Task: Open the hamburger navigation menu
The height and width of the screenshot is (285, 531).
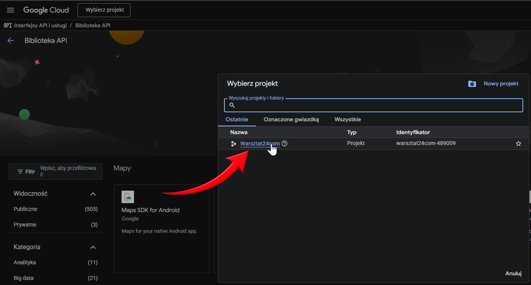Action: point(11,10)
